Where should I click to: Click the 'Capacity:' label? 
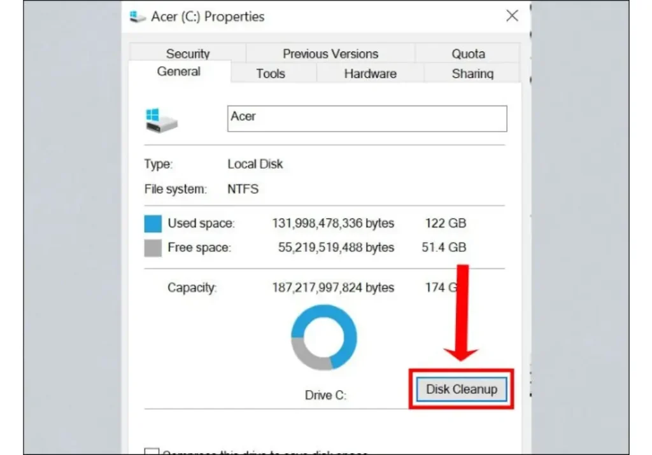coord(192,288)
